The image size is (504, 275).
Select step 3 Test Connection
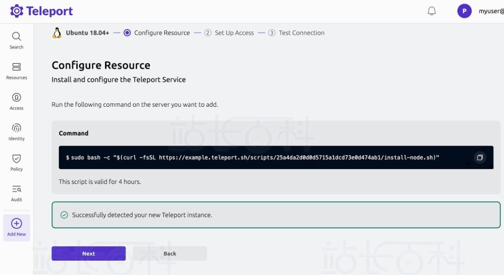(296, 33)
